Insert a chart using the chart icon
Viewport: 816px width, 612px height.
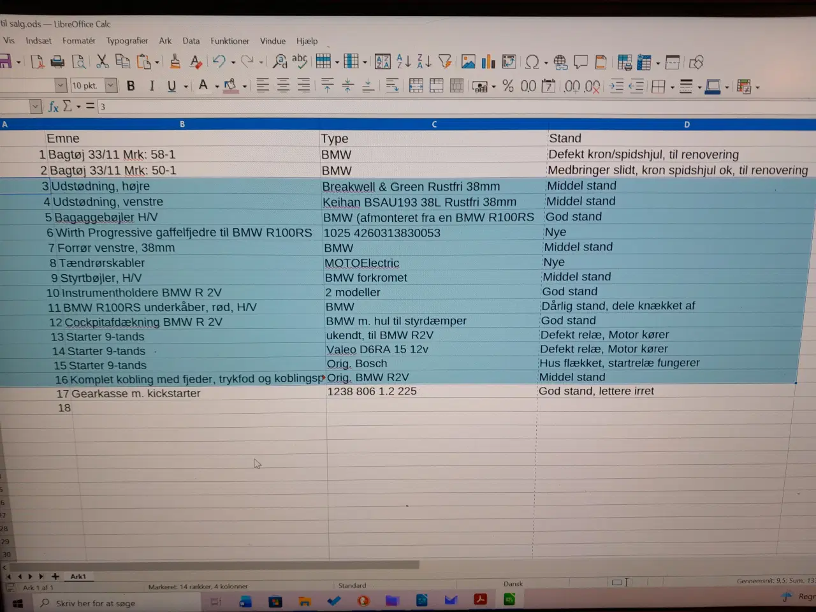click(x=488, y=62)
